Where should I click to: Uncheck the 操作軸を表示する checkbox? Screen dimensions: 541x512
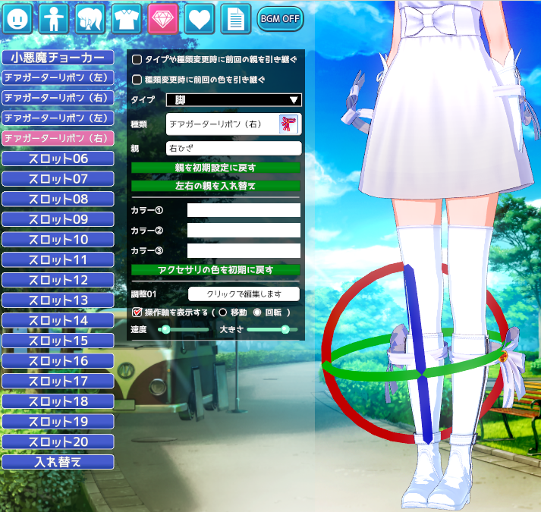(137, 312)
